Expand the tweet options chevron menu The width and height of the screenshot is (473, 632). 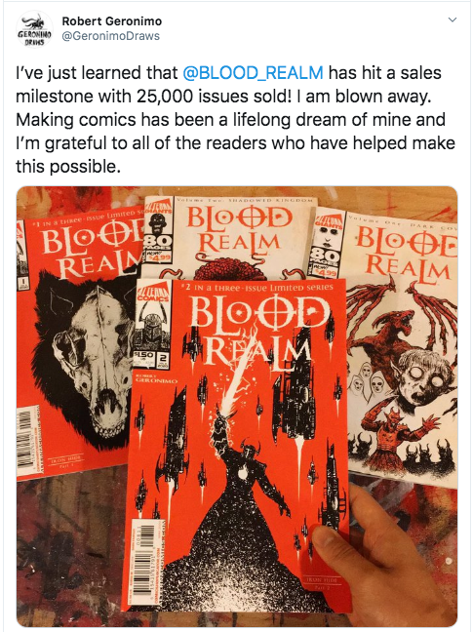[x=453, y=20]
